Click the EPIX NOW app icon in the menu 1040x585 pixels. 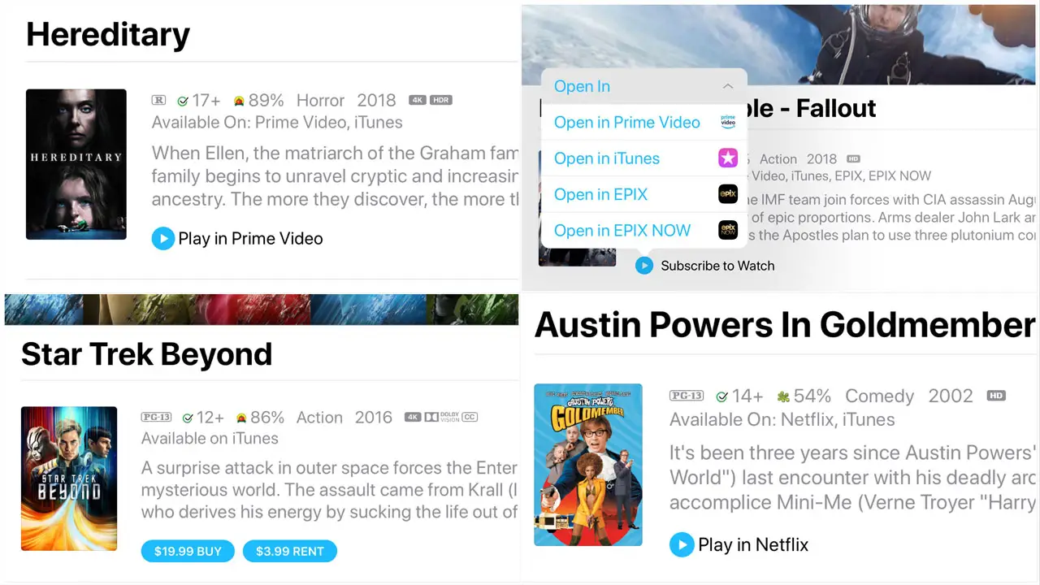(728, 230)
